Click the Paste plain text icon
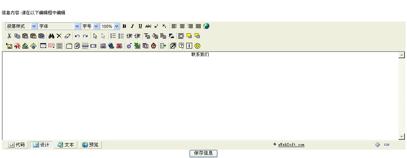407x158 pixels. point(33,36)
